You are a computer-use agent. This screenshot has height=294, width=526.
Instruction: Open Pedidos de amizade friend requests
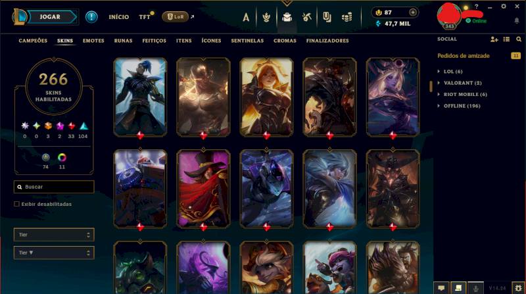[464, 56]
